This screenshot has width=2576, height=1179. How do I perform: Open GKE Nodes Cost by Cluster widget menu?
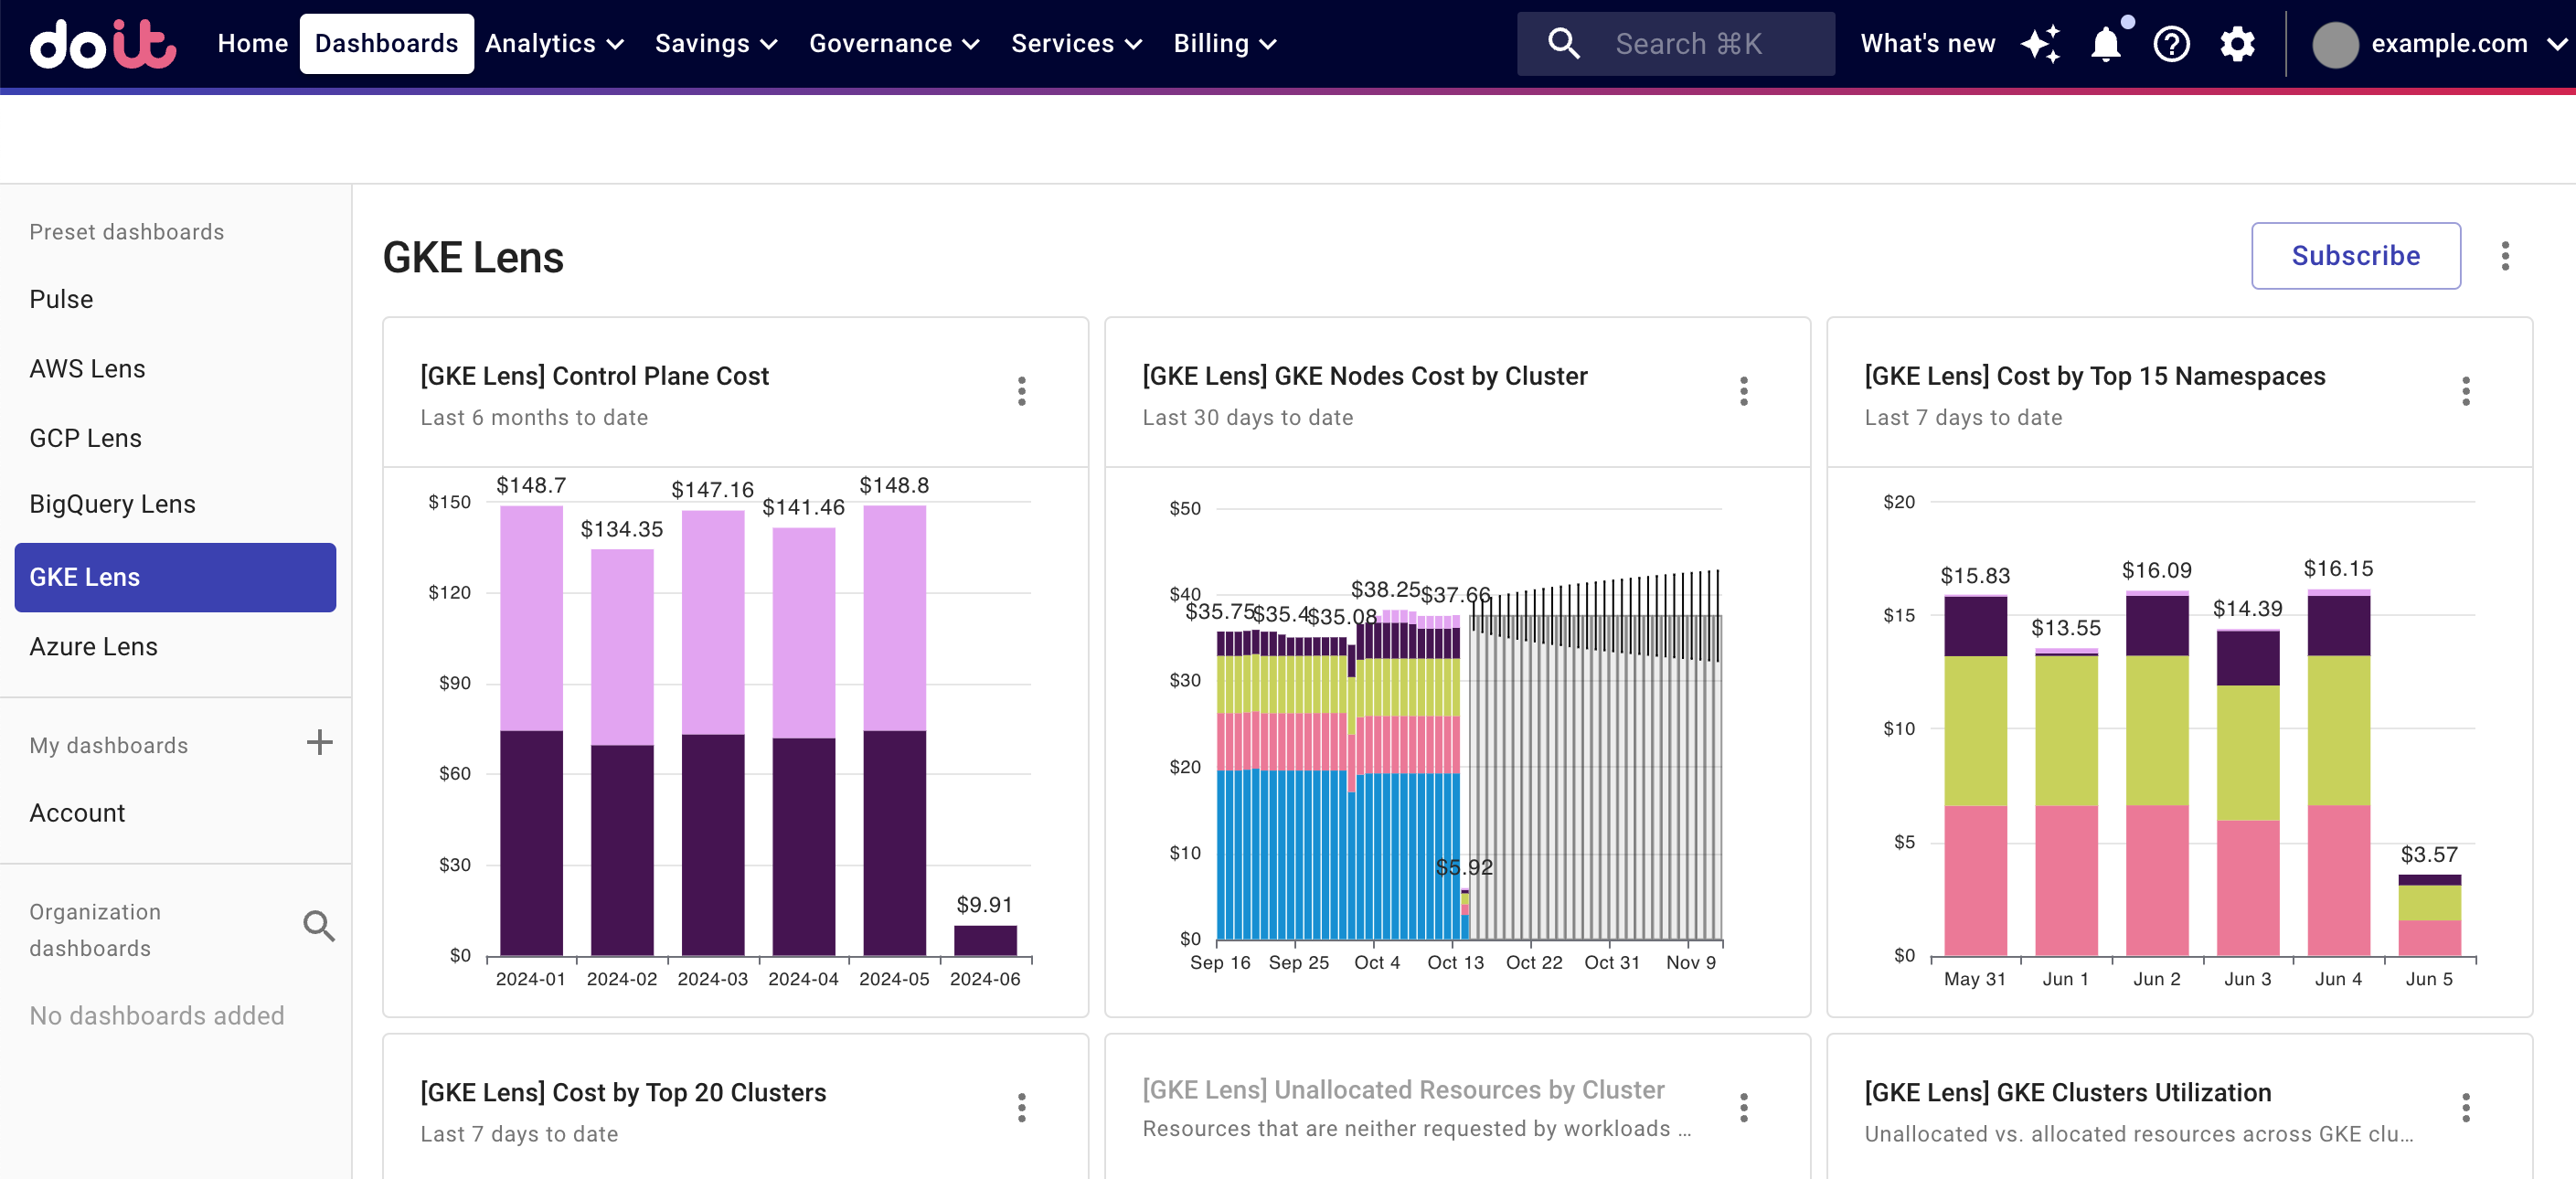click(1743, 391)
